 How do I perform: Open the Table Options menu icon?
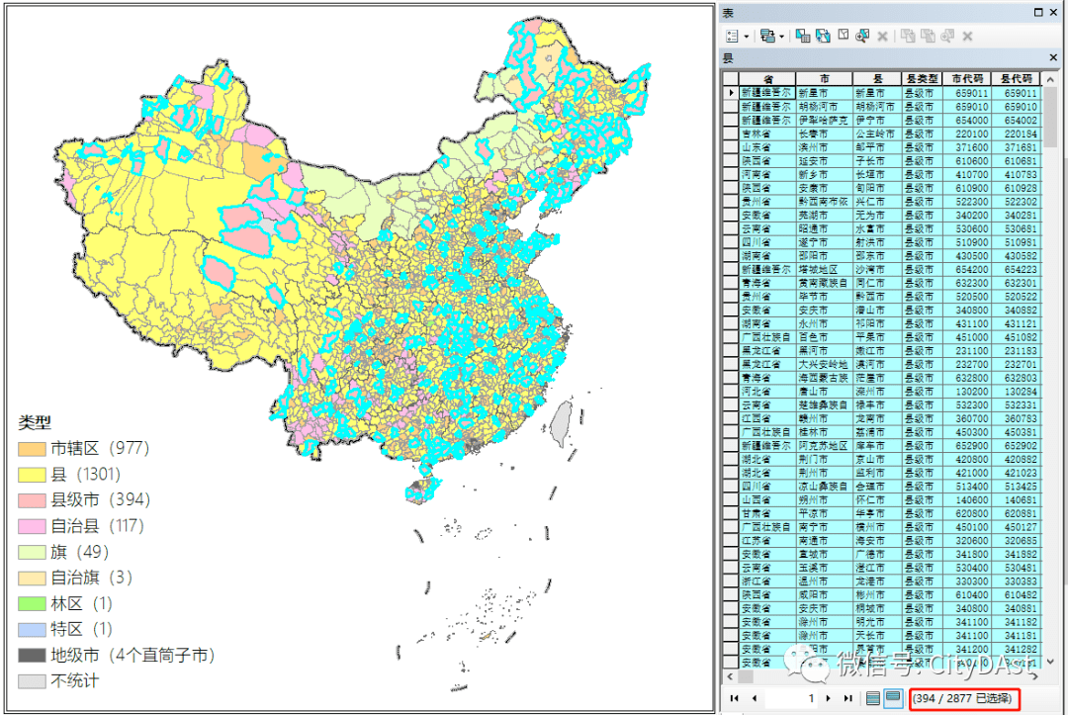click(x=732, y=36)
